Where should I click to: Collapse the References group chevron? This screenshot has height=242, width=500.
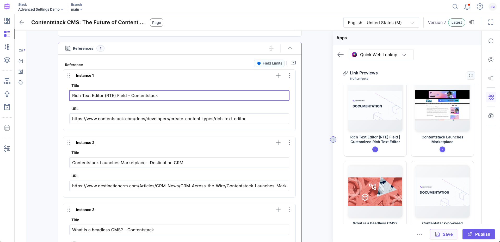tap(290, 48)
